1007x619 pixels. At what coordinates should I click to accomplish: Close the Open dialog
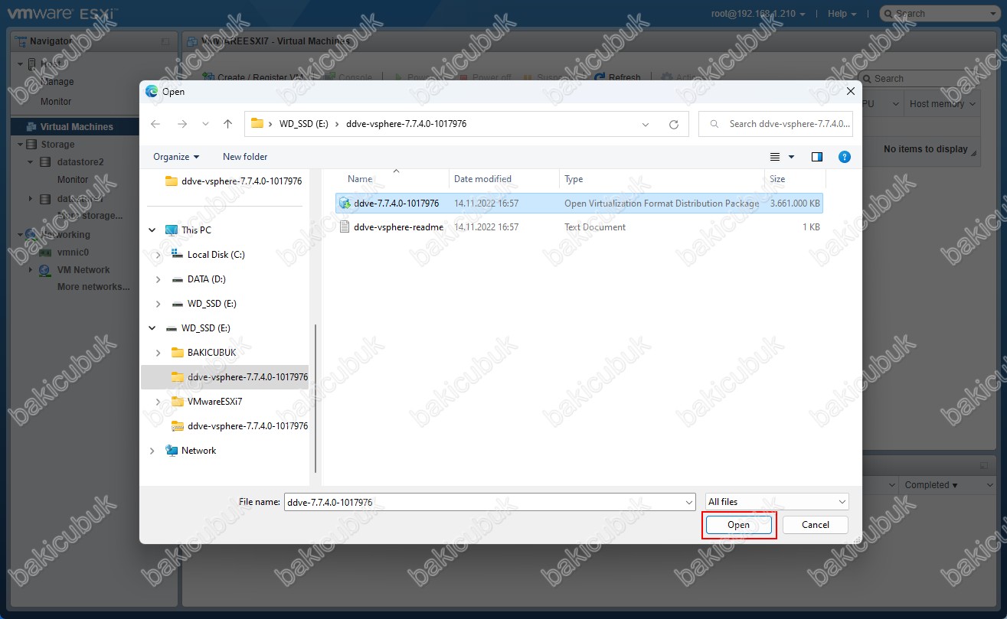(x=850, y=92)
